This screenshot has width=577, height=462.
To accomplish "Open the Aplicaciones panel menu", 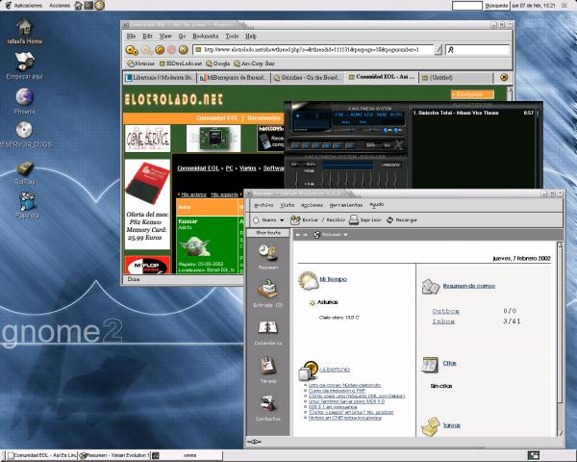I will pos(21,5).
